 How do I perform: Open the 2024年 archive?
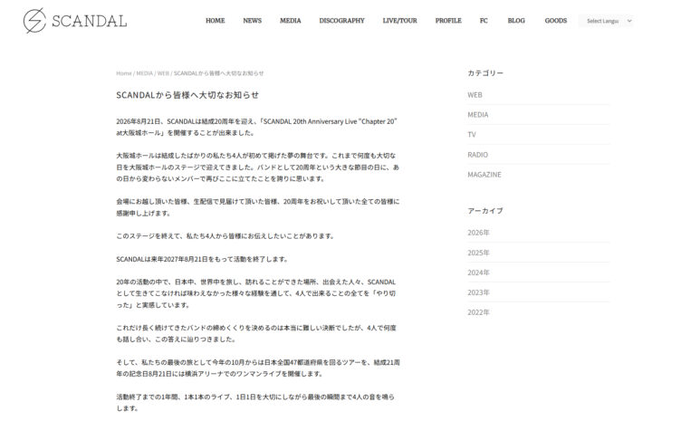478,273
